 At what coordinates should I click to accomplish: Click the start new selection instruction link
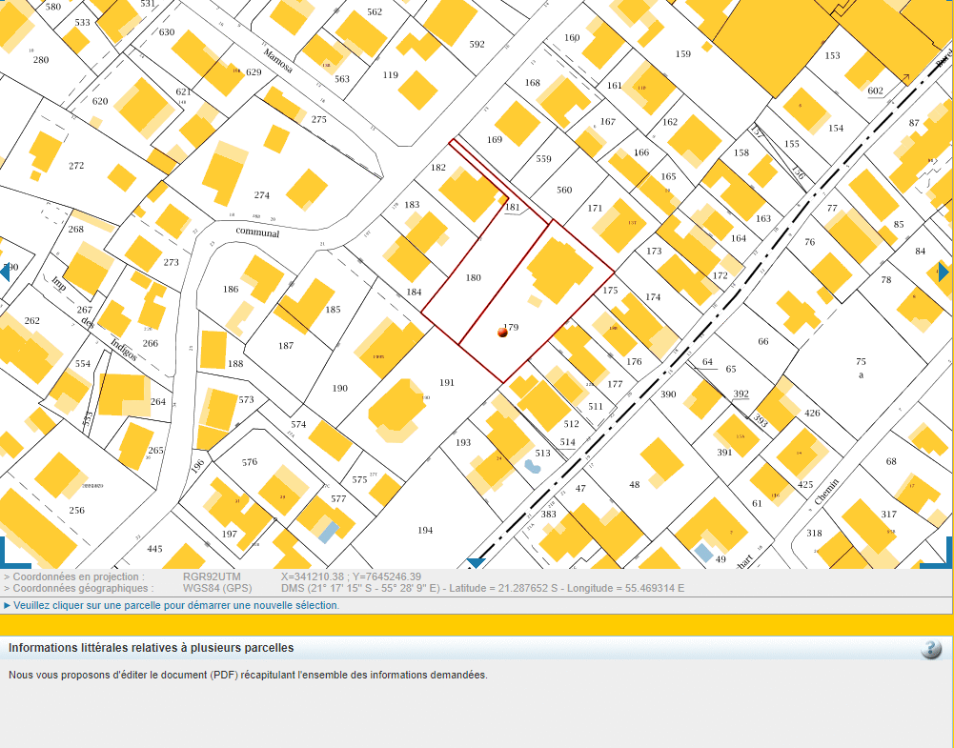coord(176,605)
